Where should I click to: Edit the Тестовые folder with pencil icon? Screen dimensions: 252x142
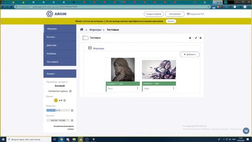196,38
